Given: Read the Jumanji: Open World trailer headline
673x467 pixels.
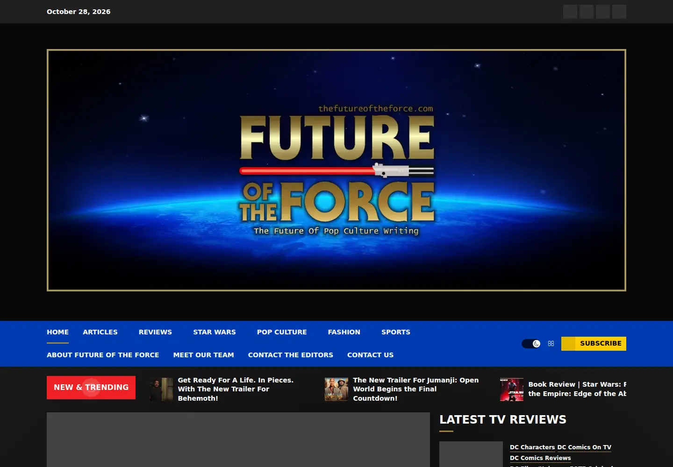Looking at the screenshot, I should click(x=416, y=389).
